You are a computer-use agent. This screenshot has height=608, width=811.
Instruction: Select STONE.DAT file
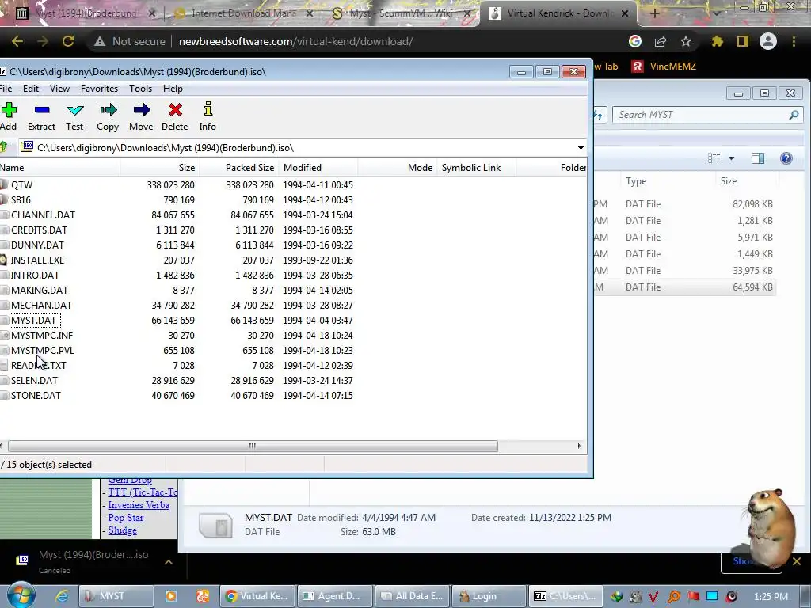(x=36, y=395)
